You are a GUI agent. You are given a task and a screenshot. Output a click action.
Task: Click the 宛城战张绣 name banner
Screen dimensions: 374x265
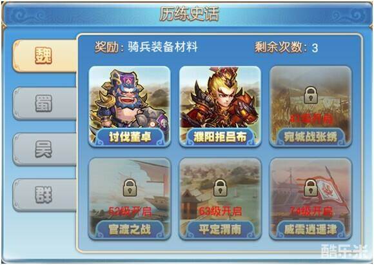coord(311,137)
